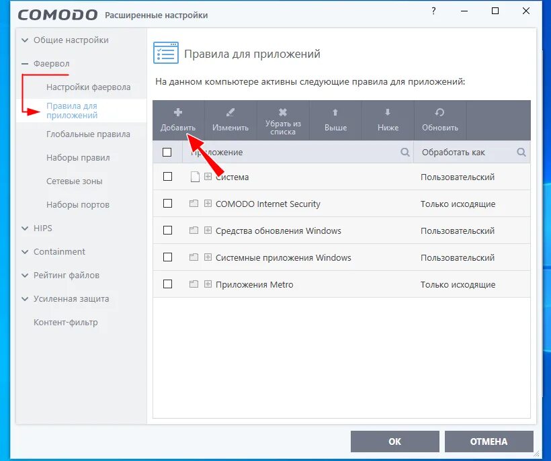The image size is (551, 461).
Task: Expand the Приложения Metro entry
Action: click(208, 284)
